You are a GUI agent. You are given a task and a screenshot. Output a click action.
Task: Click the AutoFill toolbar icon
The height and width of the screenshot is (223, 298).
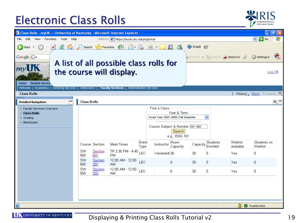(x=214, y=57)
